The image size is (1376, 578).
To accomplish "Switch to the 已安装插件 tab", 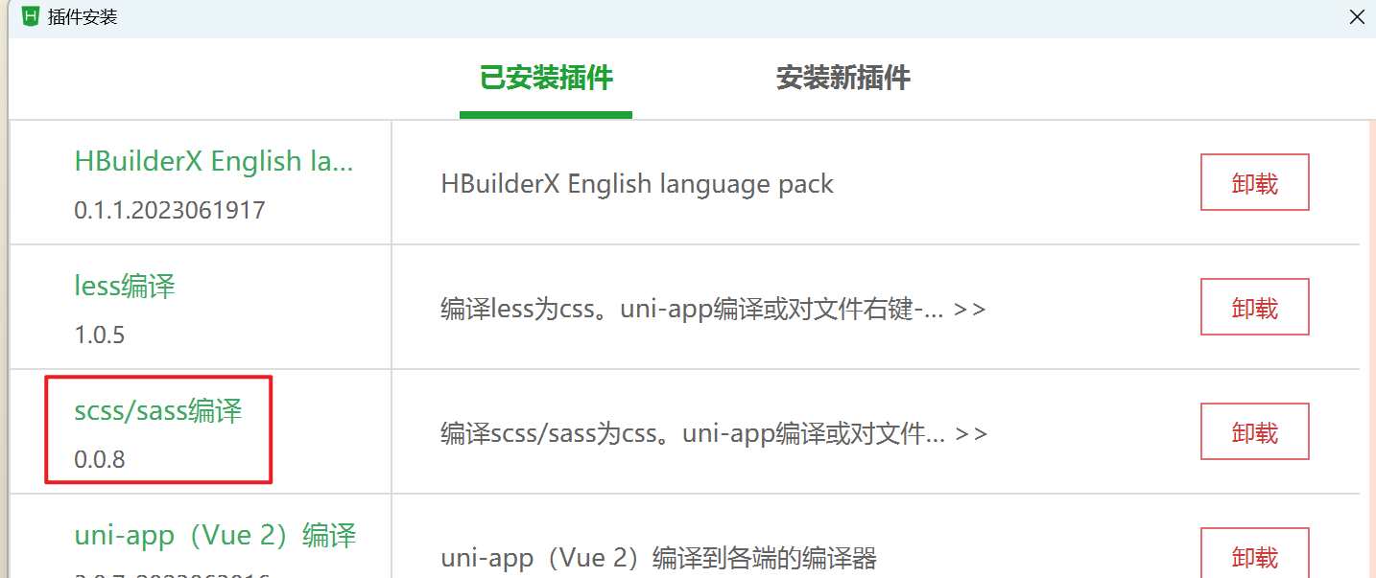I will click(546, 78).
